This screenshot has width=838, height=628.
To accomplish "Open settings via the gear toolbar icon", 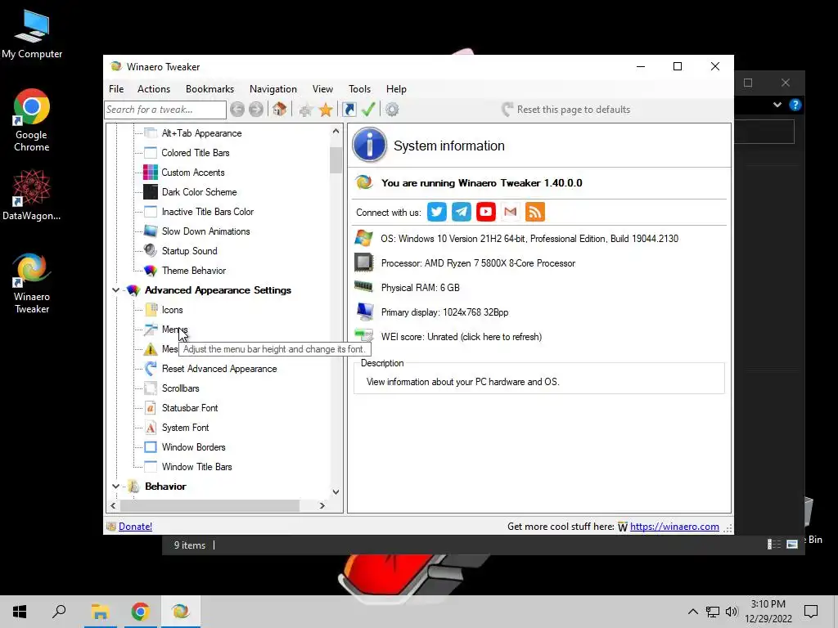I will [392, 110].
